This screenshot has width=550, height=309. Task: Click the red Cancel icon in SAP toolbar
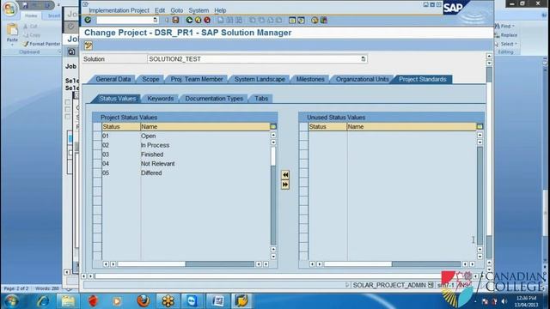(x=207, y=20)
